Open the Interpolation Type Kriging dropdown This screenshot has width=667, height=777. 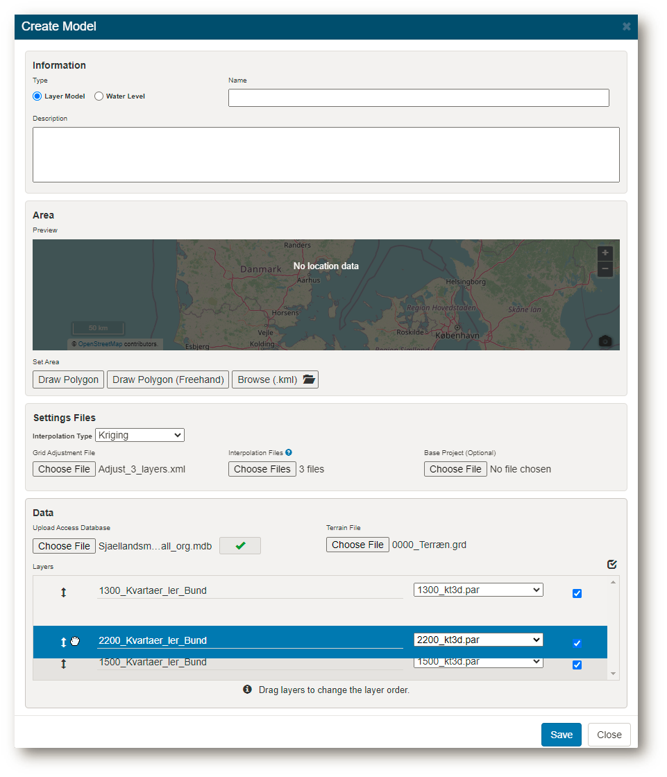pos(140,435)
